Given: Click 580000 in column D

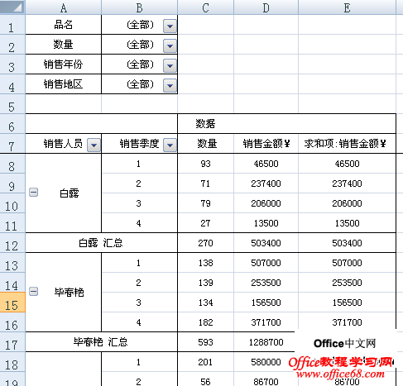Looking at the screenshot, I should pyautogui.click(x=266, y=362).
